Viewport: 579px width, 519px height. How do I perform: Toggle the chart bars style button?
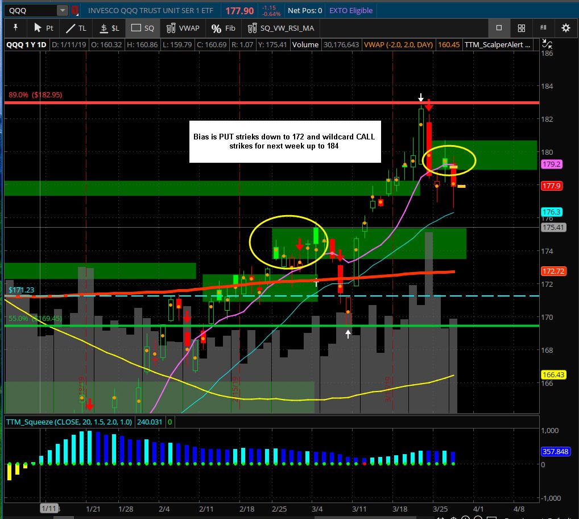[544, 27]
